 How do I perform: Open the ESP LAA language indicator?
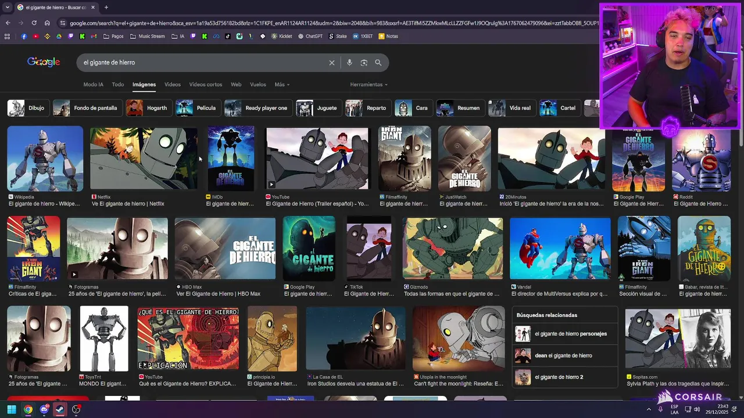674,409
